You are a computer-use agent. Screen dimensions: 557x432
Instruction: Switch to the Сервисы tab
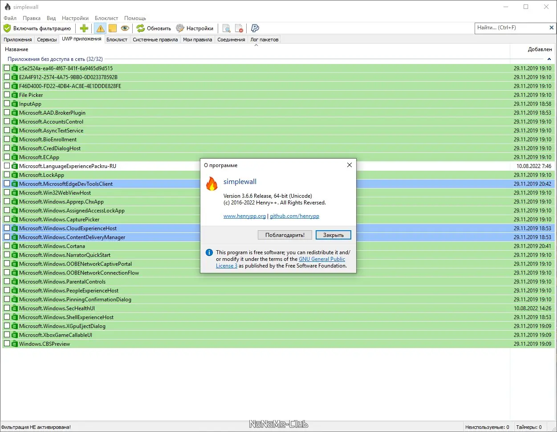pyautogui.click(x=47, y=40)
